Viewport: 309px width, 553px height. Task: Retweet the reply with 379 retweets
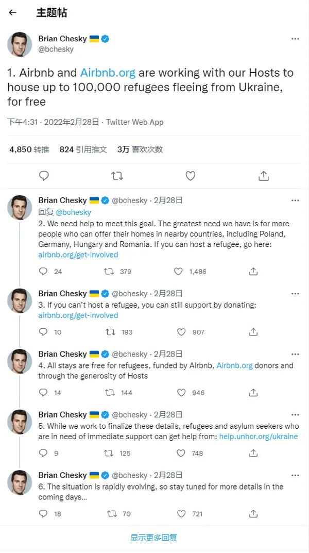pyautogui.click(x=110, y=271)
